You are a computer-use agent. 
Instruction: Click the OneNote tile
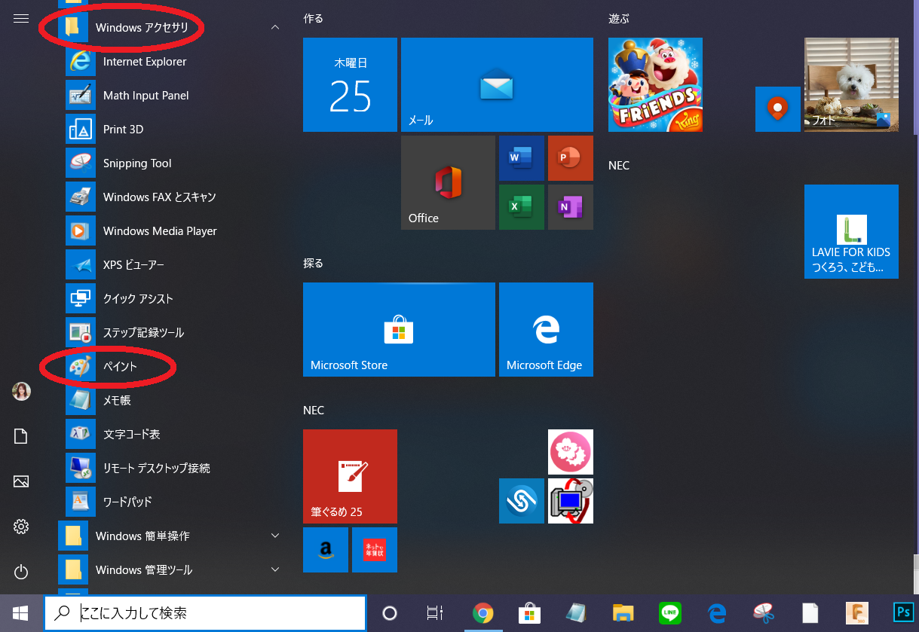click(570, 207)
